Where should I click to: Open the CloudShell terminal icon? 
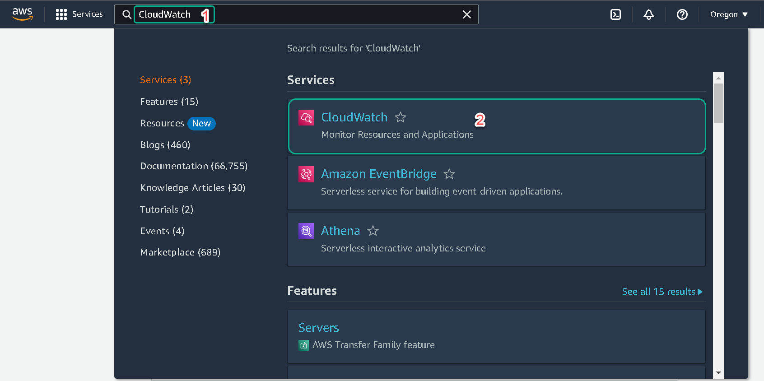pos(615,14)
